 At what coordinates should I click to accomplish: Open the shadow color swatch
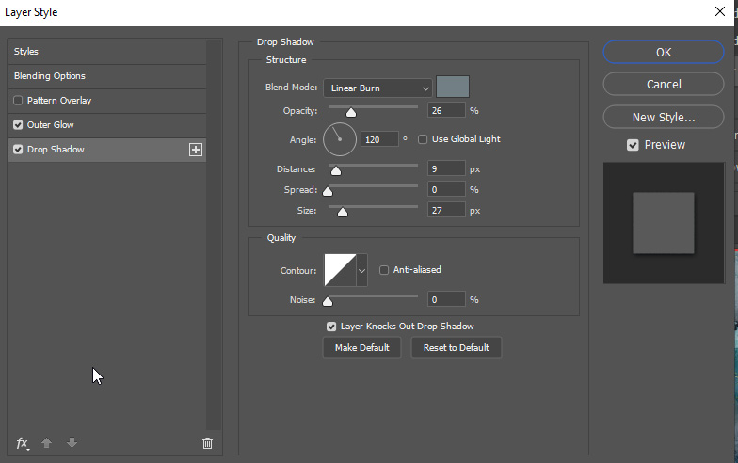point(453,87)
